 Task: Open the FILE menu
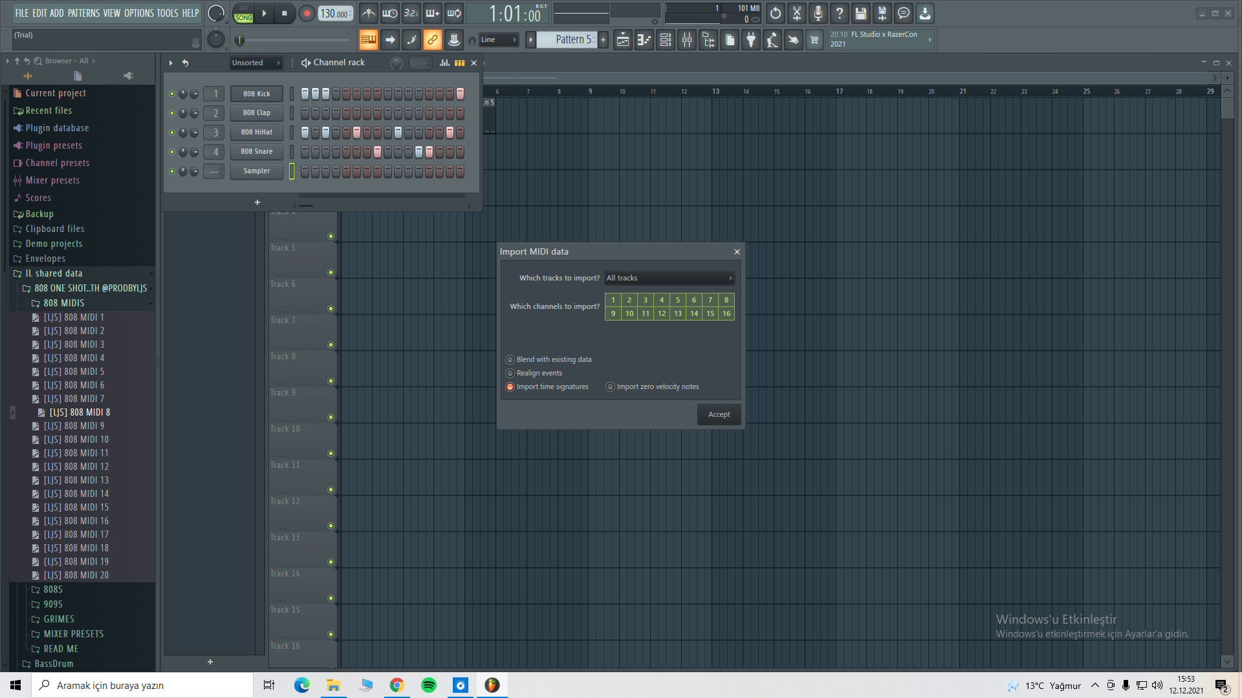22,13
